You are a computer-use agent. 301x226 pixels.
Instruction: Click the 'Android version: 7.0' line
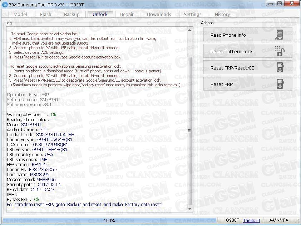pos(26,130)
